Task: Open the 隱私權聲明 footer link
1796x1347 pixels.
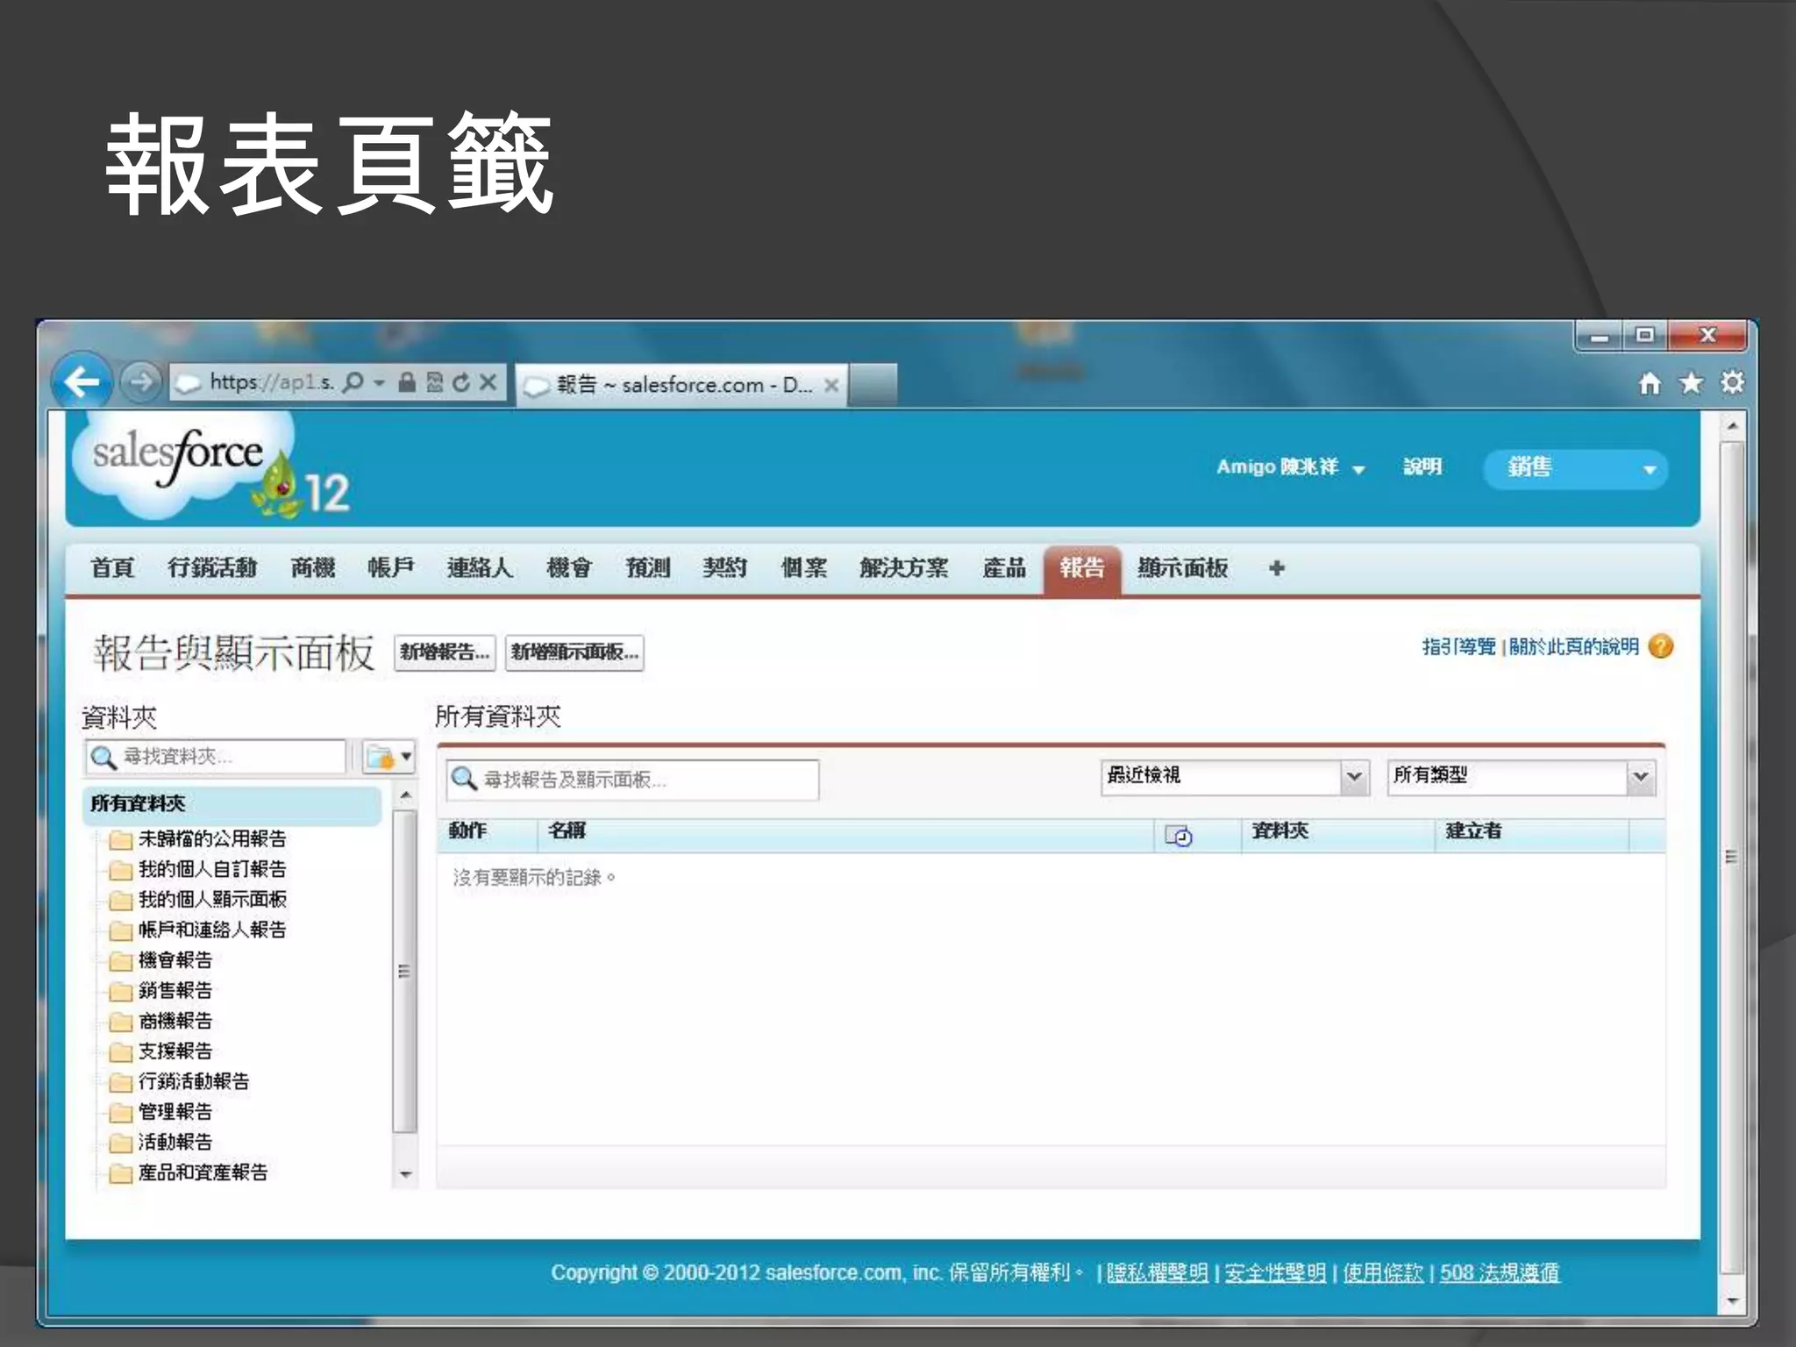Action: (1157, 1272)
